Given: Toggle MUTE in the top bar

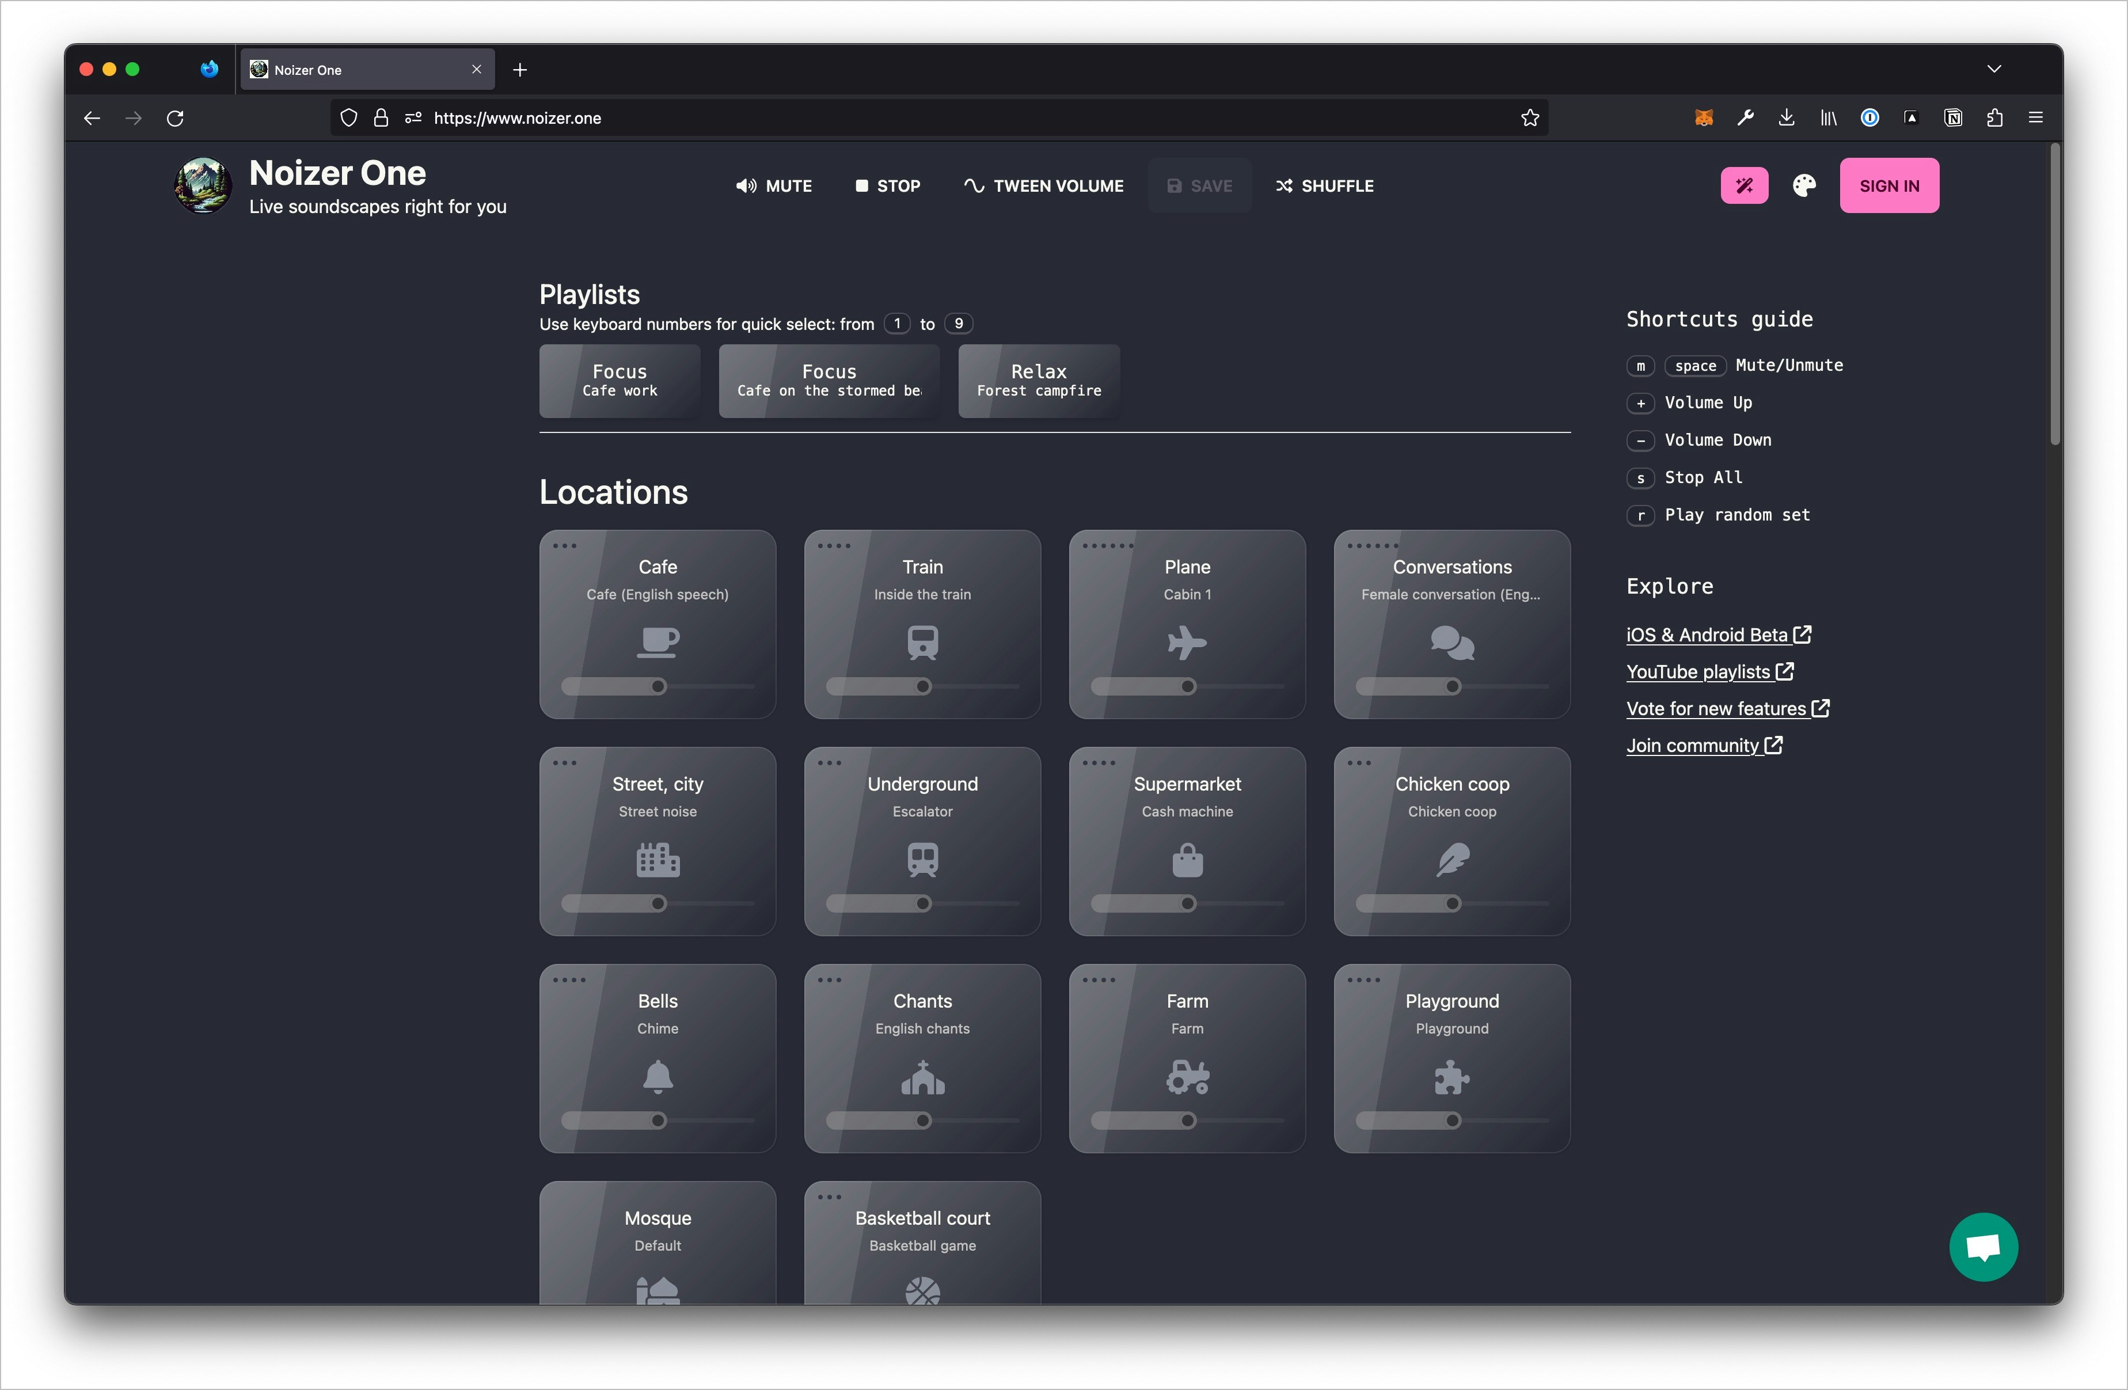Looking at the screenshot, I should click(773, 186).
